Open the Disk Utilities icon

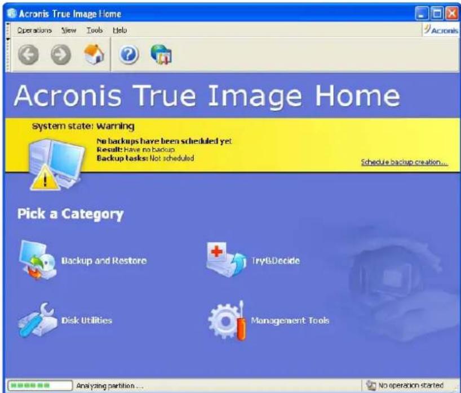click(38, 320)
